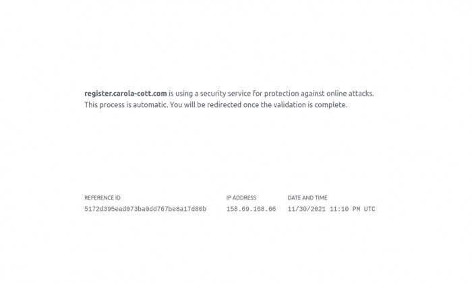Viewport: 472px width, 283px height.
Task: Click the word 'protection' in the message
Action: pyautogui.click(x=281, y=94)
